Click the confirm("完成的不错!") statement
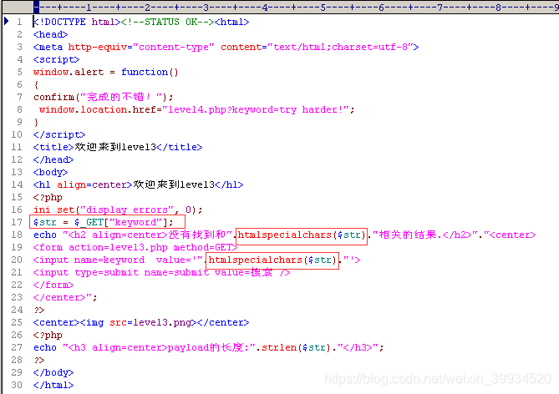This screenshot has width=559, height=394. tap(103, 97)
